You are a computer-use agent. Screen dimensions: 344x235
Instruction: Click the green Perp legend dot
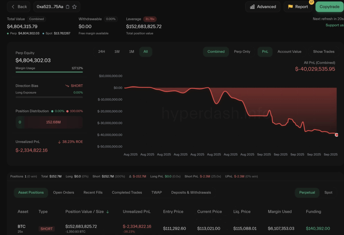point(8,34)
